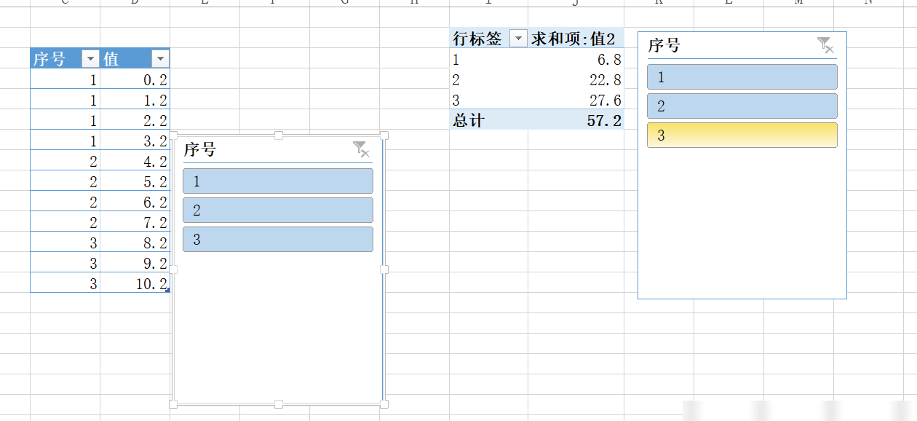The height and width of the screenshot is (421, 917).
Task: Select the table cell containing 5.2
Action: (x=135, y=181)
